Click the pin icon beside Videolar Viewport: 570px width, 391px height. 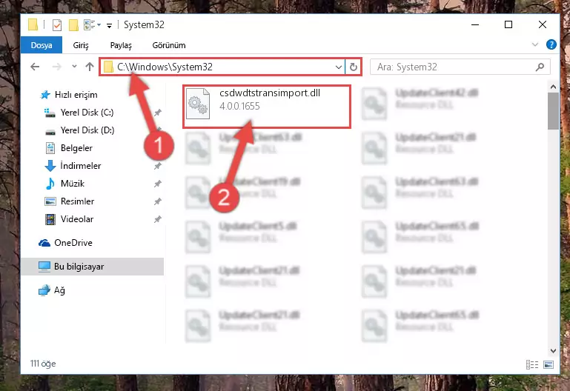[157, 219]
